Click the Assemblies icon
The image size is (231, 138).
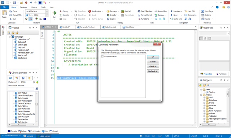coord(156,11)
